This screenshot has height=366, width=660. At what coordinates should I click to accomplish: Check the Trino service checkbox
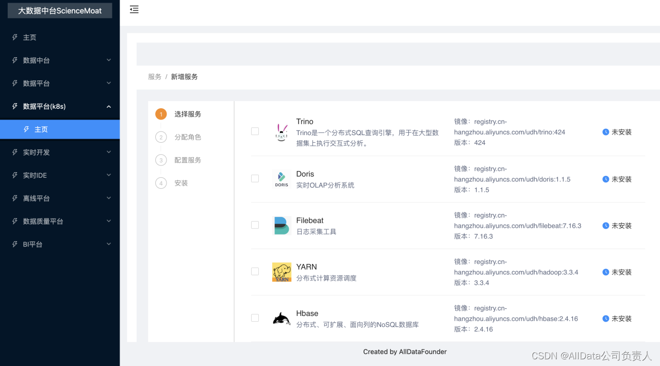255,131
